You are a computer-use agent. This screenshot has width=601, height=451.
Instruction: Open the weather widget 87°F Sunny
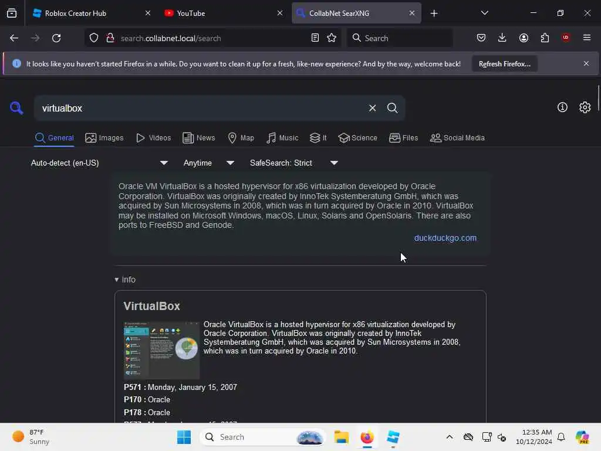tap(31, 437)
